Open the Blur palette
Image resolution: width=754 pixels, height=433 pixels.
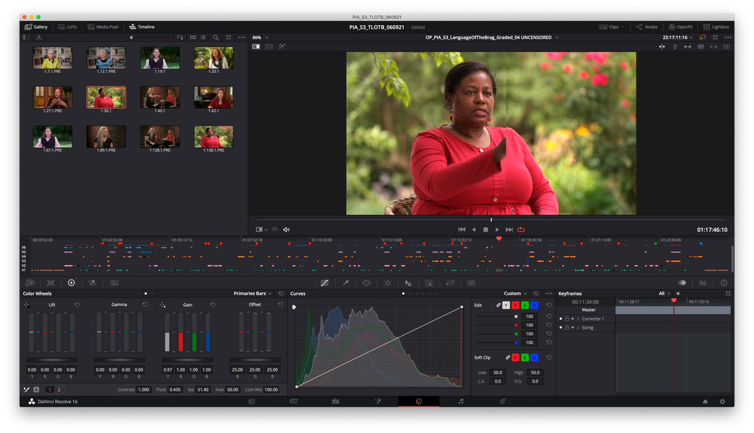[x=408, y=283]
